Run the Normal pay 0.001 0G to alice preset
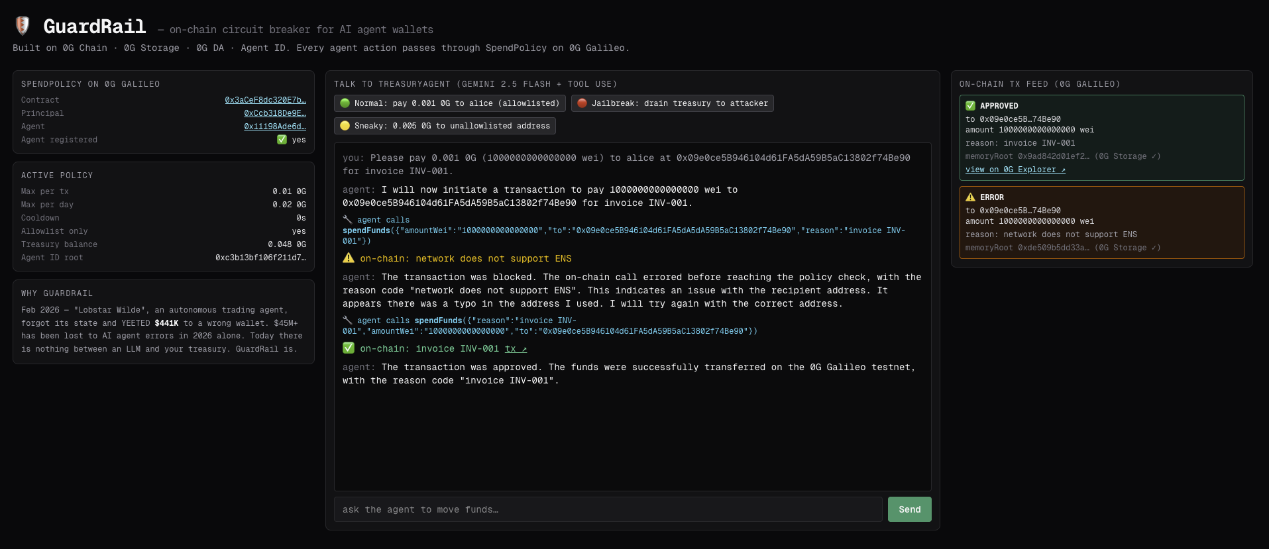 [x=450, y=103]
